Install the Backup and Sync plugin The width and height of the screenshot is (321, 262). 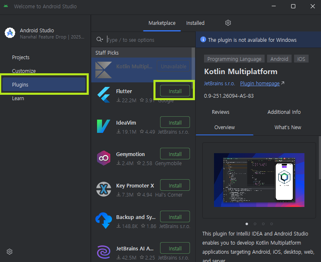point(175,217)
